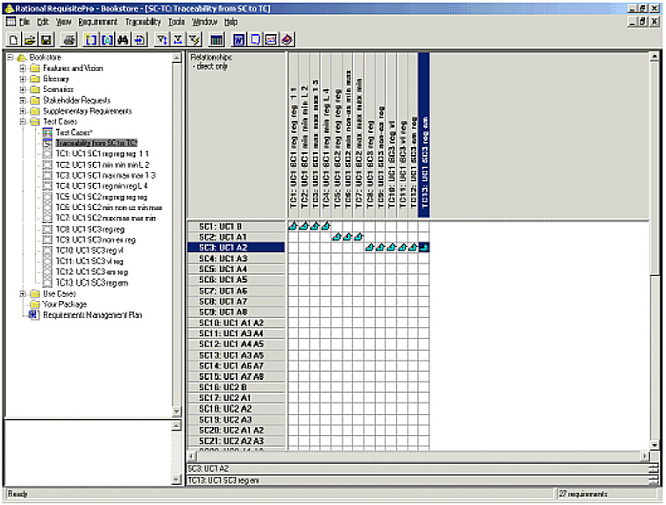Viewport: 666px width, 505px height.
Task: Click the SC3: UC1 A2 field below matrix
Action: click(x=418, y=468)
